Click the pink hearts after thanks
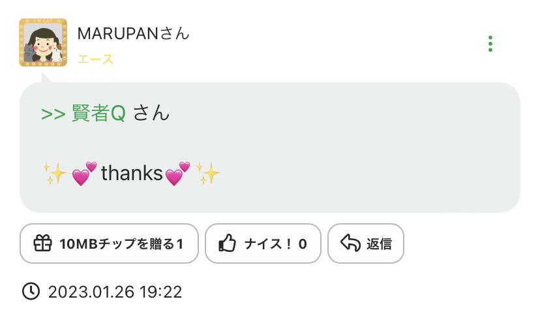 coord(177,174)
